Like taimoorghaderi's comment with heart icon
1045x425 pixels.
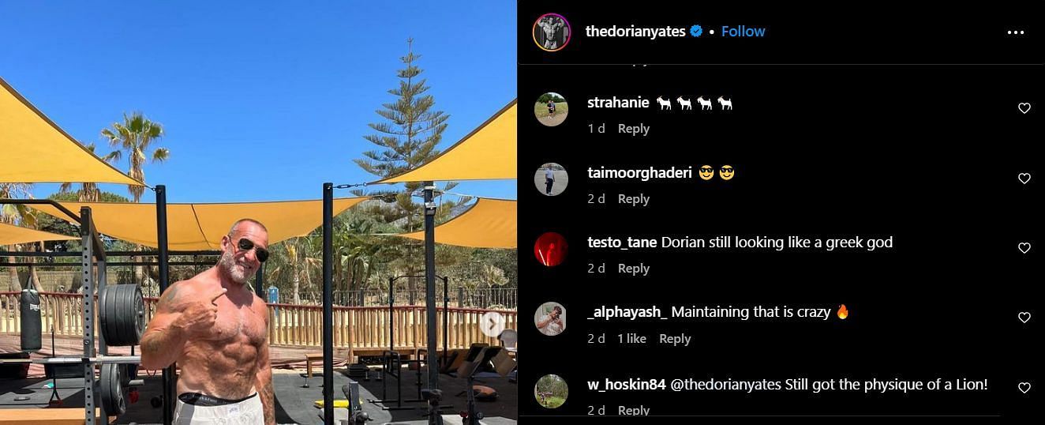tap(1024, 179)
